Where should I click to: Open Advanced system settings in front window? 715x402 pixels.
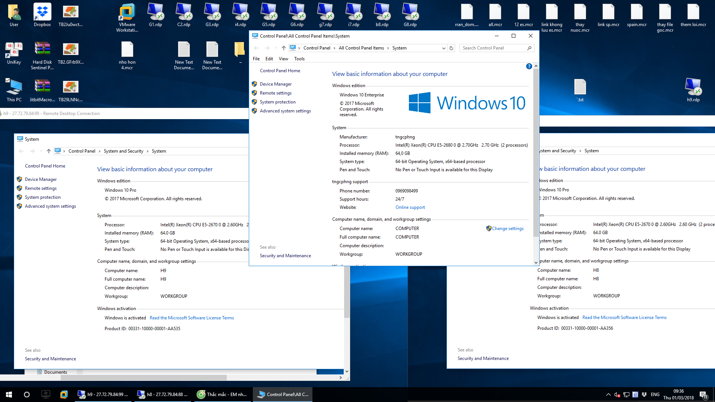[x=285, y=111]
